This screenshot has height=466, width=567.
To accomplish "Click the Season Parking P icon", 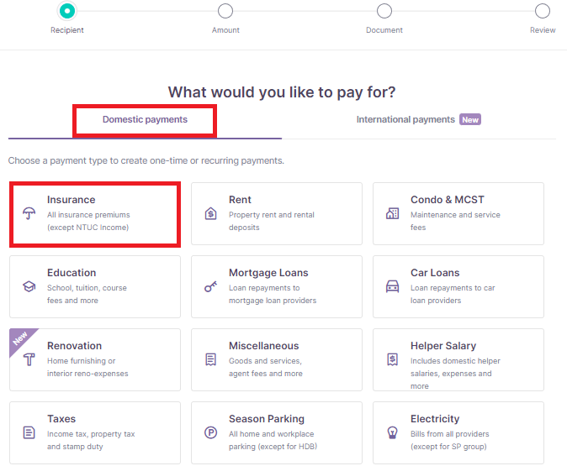I will (211, 432).
